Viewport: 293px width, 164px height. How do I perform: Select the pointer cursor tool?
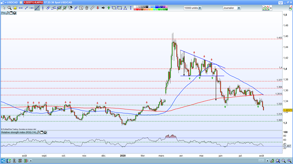(4, 8)
